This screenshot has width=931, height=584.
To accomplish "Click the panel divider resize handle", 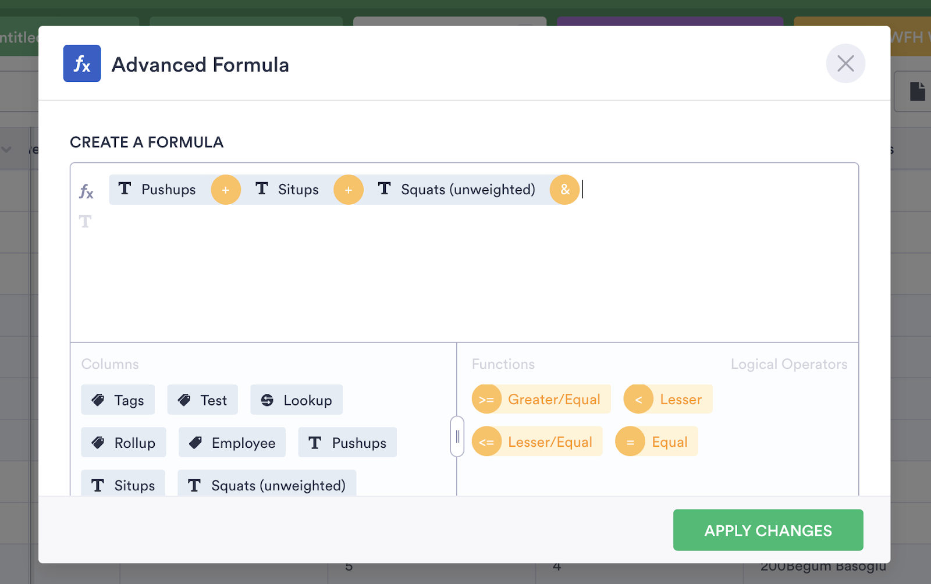I will coord(457,436).
